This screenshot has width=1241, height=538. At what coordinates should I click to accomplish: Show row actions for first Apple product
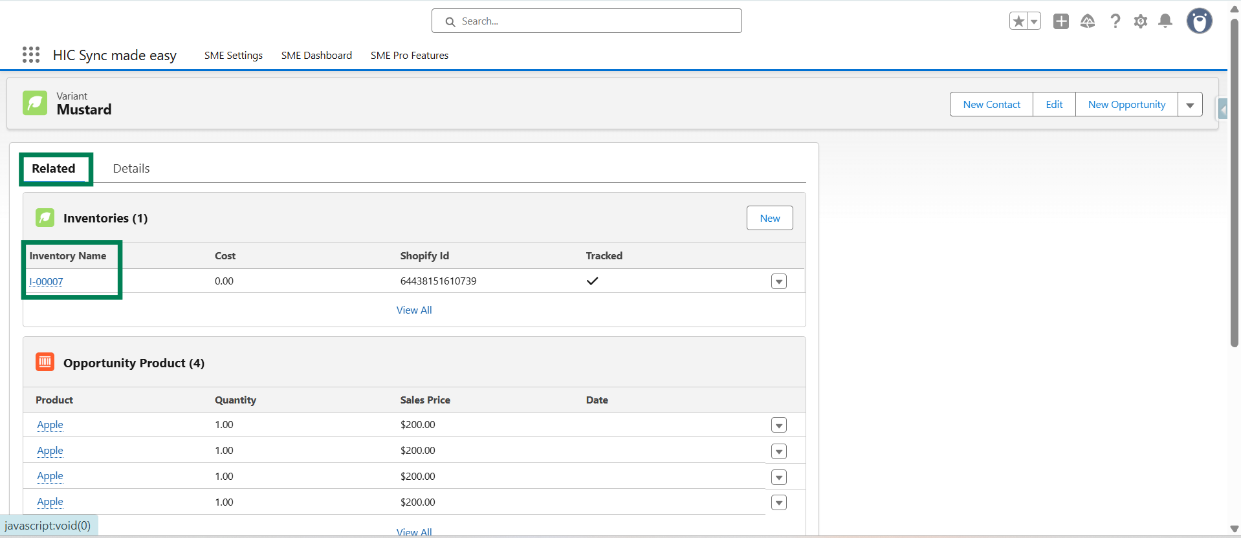pos(779,425)
